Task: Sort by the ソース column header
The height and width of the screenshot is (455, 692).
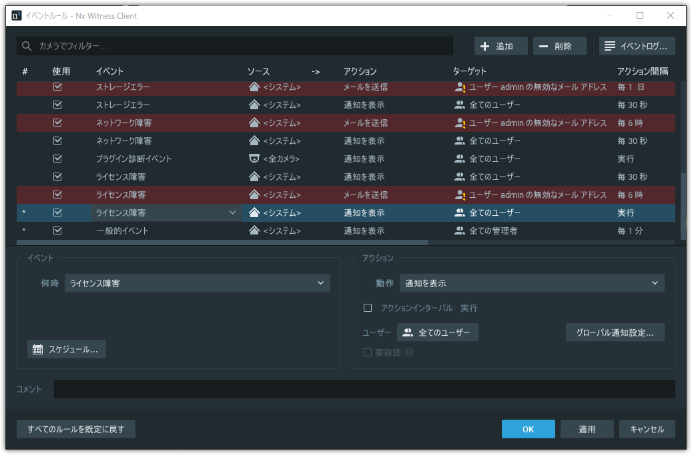Action: tap(258, 71)
